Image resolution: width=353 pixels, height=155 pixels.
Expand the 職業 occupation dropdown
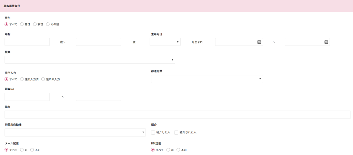coord(90,60)
